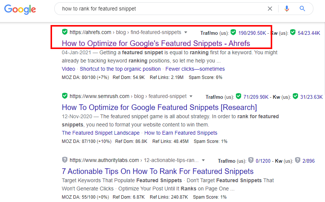Click gray shield before 2/896 keyword value
Image resolution: width=325 pixels, height=202 pixels.
298,160
